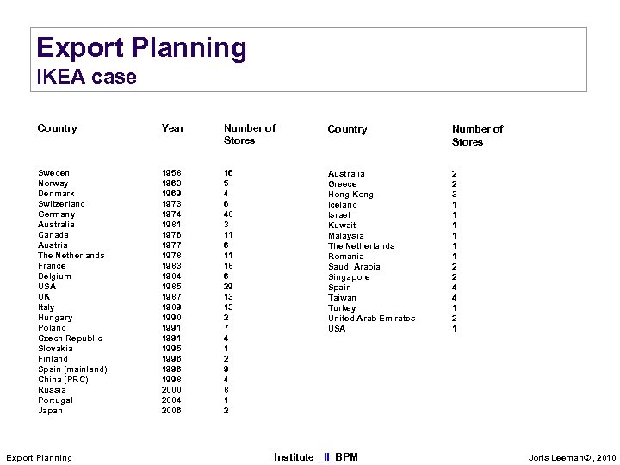Click the Export Planning footer text
This screenshot has height=465, width=620.
point(39,457)
